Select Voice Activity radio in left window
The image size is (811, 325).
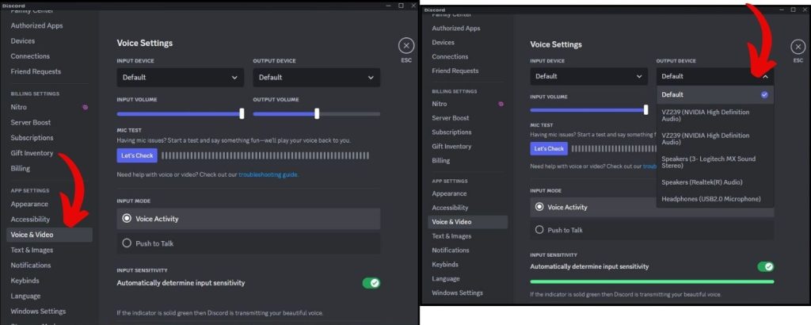coord(127,219)
